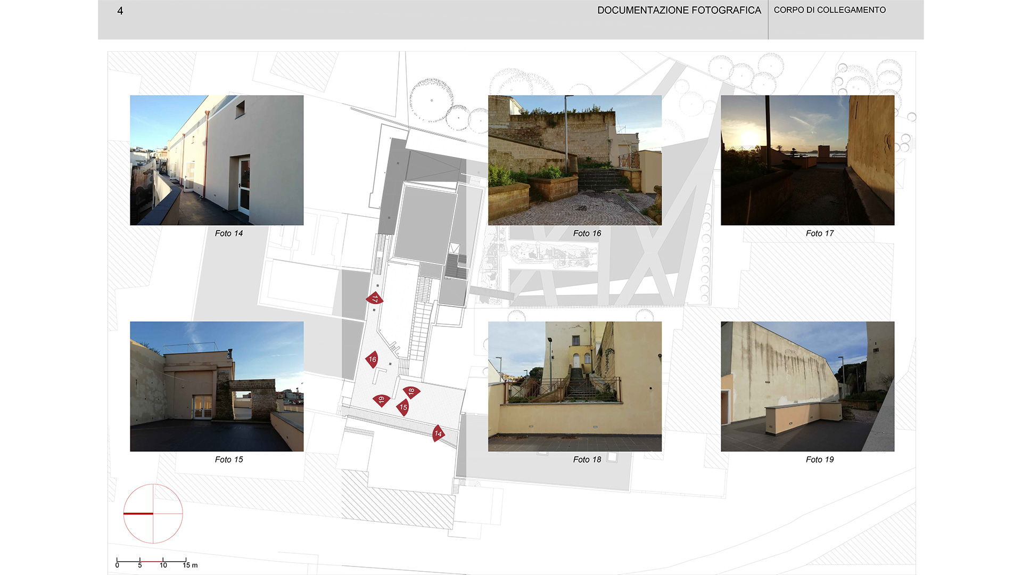This screenshot has width=1022, height=575.
Task: Click the 'CORPO DI COLLEGAMENTO' header label
Action: (830, 10)
